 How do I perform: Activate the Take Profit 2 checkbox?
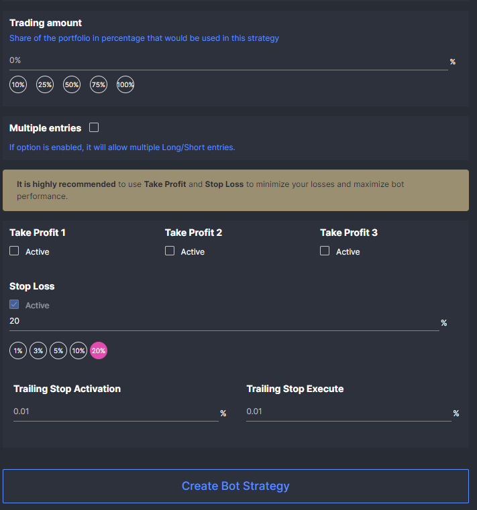pos(170,251)
